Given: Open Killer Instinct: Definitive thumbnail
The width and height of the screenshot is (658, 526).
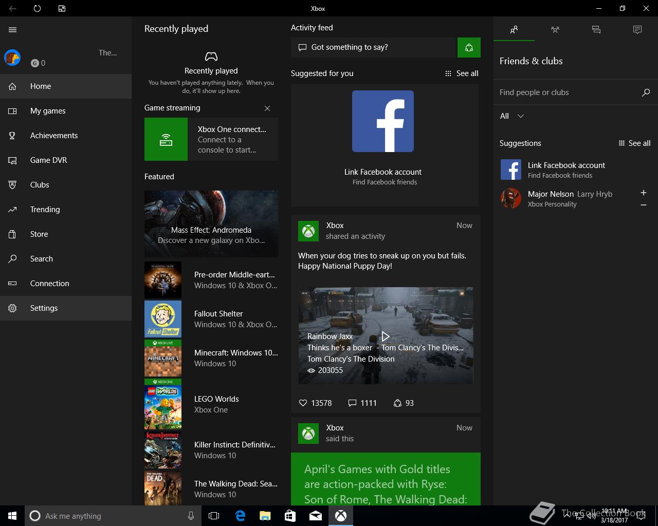Looking at the screenshot, I should click(x=163, y=450).
